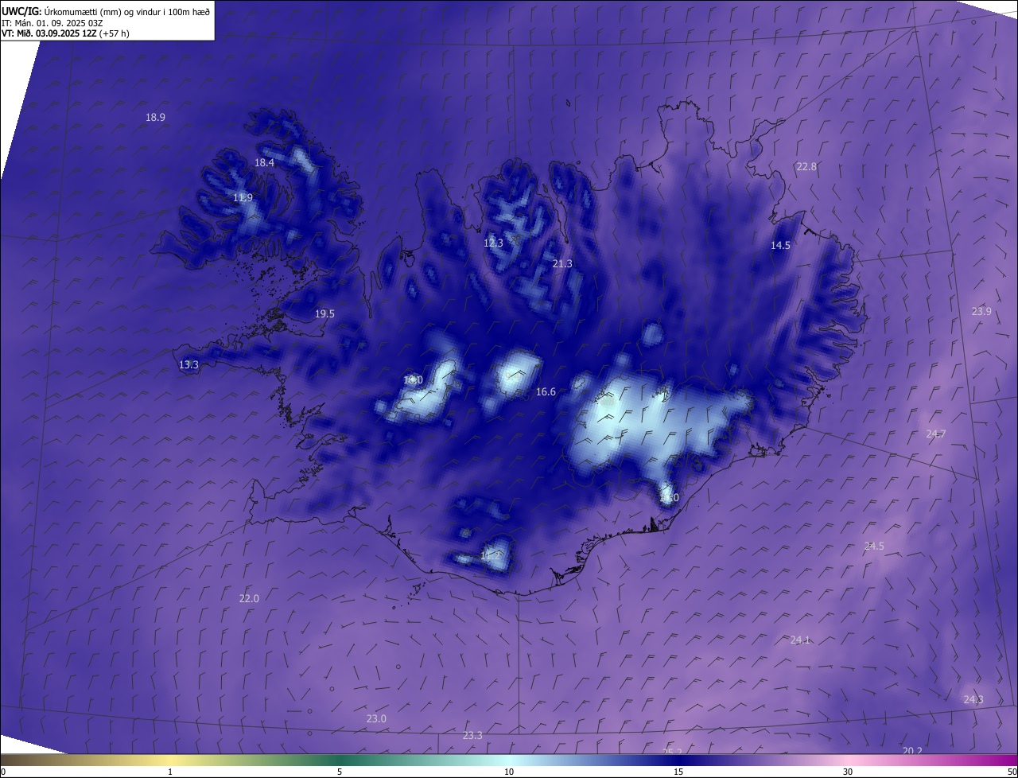Viewport: 1018px width, 778px height.
Task: Click the 5 label on the color scale
Action: pos(340,772)
